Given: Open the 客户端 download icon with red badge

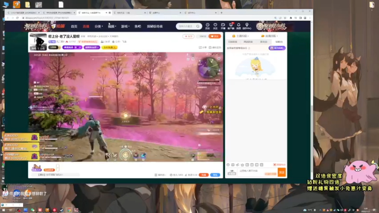Looking at the screenshot, I should point(231,25).
